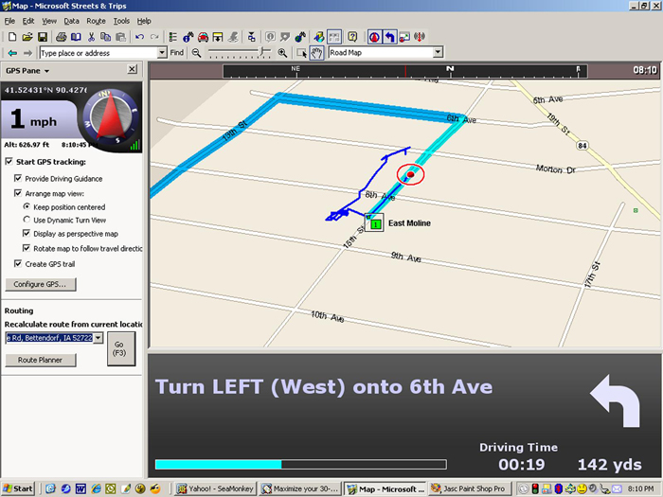The height and width of the screenshot is (497, 663).
Task: Open the Route menu
Action: click(x=96, y=21)
